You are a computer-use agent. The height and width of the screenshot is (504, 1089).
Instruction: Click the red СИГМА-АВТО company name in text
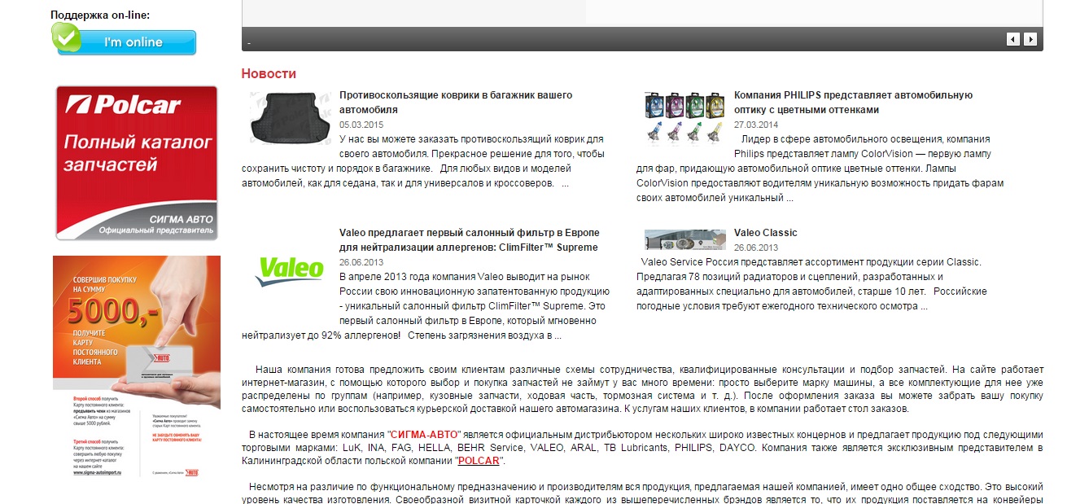(425, 434)
